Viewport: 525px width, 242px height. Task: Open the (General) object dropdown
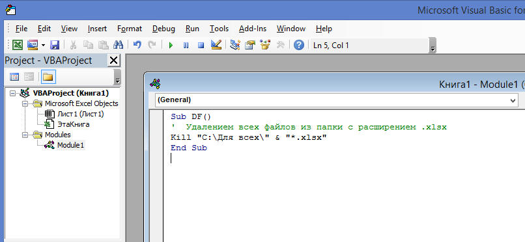[x=337, y=100]
